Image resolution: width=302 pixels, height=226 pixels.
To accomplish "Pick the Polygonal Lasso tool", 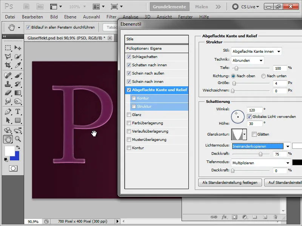I will [8, 56].
